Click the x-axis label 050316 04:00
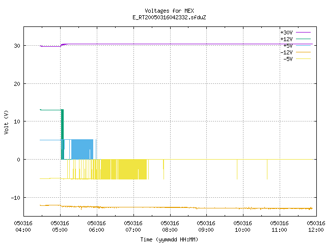326x244 pixels. (x=23, y=227)
